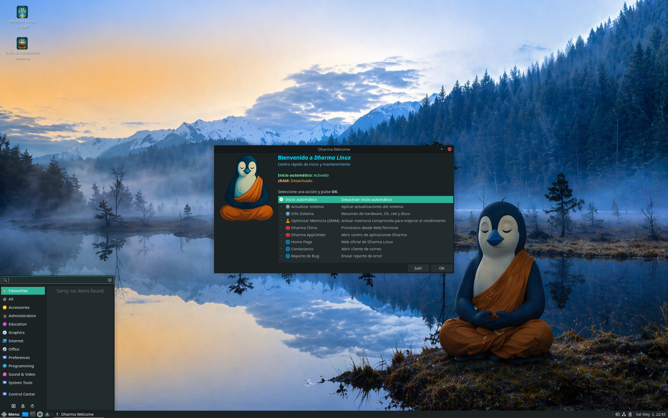Select the Dharma AppCenter radio option
Screen dimensions: 668x418
(281, 235)
